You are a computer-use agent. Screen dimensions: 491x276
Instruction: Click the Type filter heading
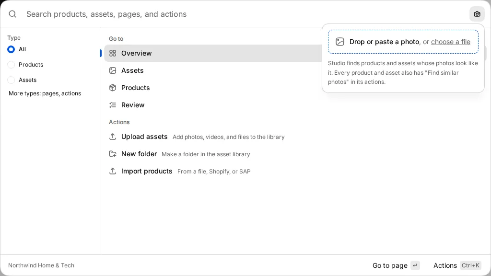tap(14, 38)
